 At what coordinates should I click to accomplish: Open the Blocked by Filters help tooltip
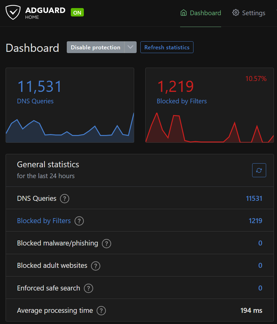[79, 221]
